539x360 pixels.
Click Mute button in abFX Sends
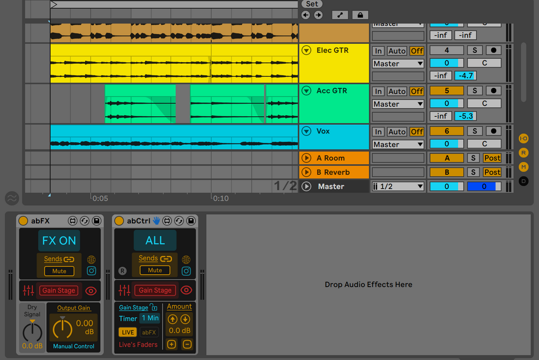pos(59,271)
